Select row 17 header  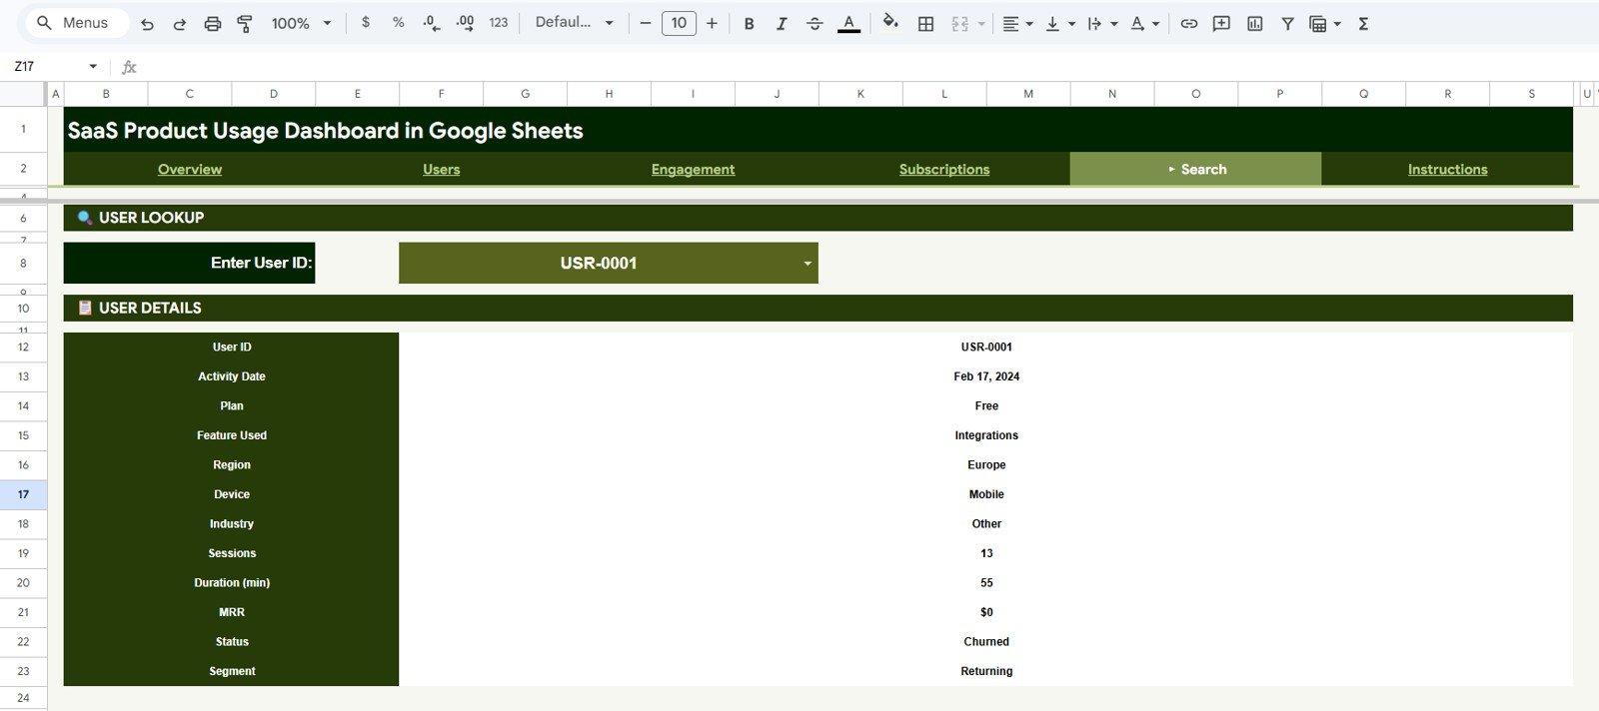coord(23,494)
